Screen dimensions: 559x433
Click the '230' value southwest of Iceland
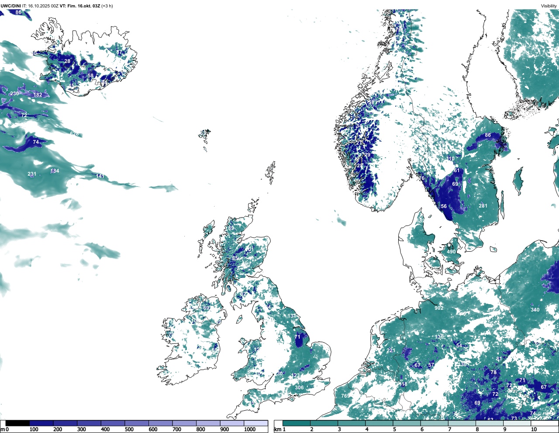(14, 94)
